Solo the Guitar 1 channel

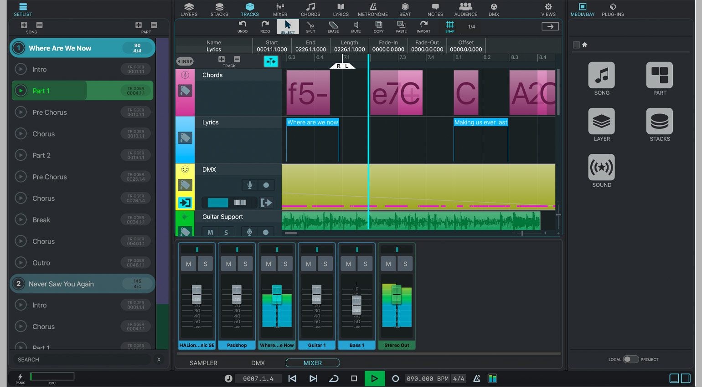325,264
